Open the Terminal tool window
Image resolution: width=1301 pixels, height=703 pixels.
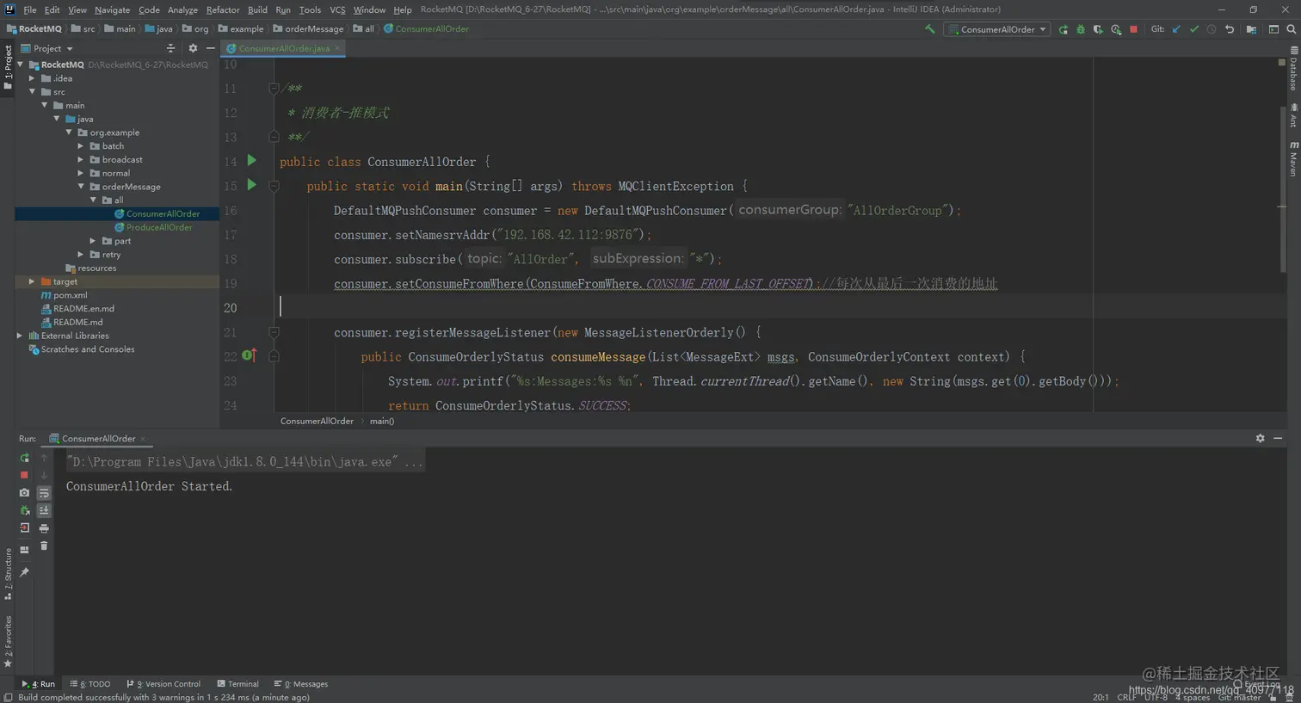click(237, 684)
